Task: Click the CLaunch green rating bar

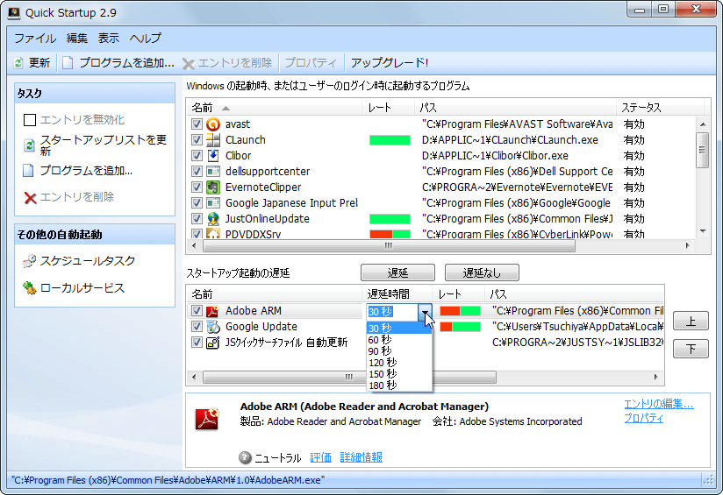Action: tap(390, 140)
